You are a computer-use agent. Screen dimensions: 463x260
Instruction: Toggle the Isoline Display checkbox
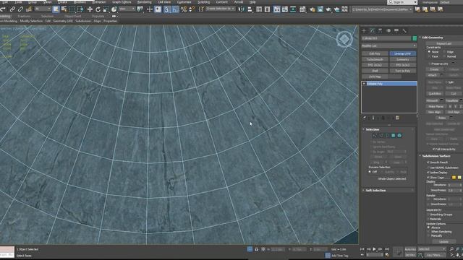[428, 173]
